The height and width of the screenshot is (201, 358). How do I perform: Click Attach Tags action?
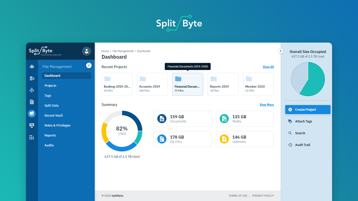point(304,121)
